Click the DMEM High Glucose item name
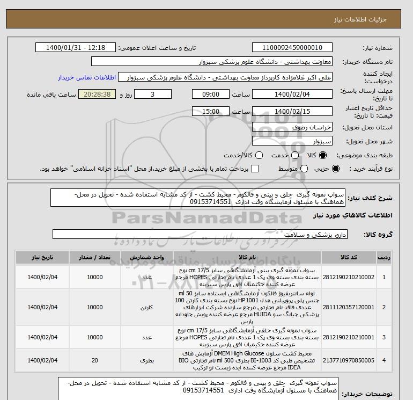The image size is (413, 400). [247, 360]
